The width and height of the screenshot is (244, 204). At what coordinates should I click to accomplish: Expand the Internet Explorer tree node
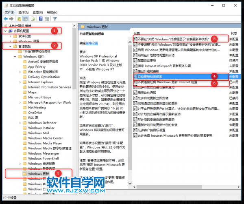click(x=20, y=82)
